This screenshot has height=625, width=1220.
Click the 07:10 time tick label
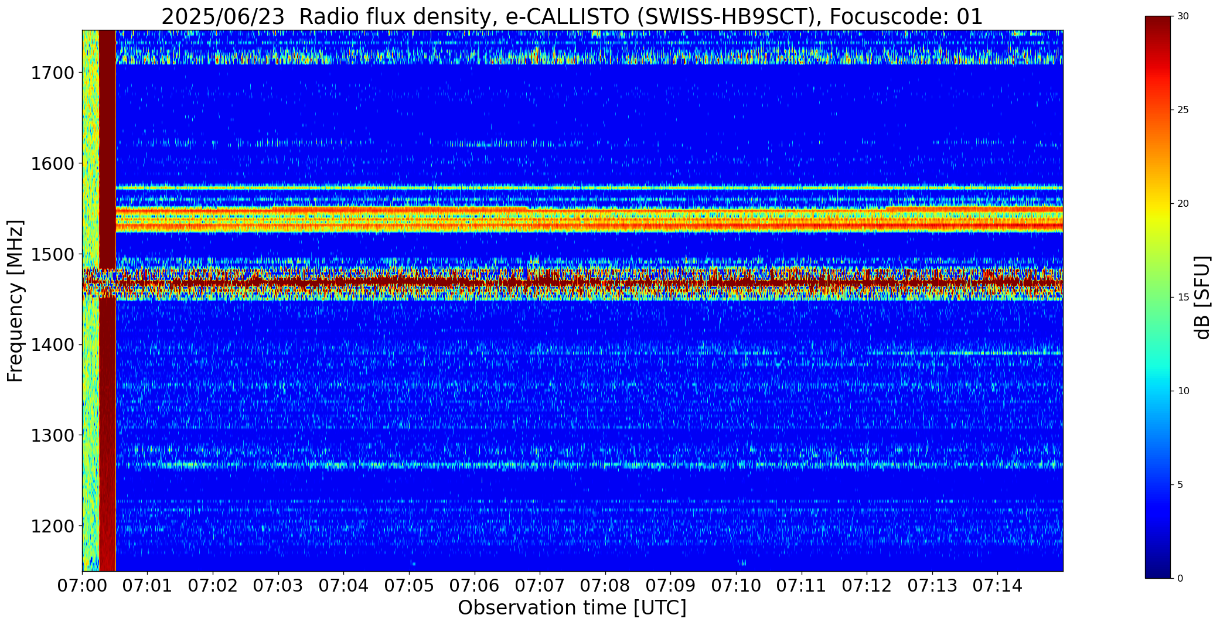tap(736, 586)
